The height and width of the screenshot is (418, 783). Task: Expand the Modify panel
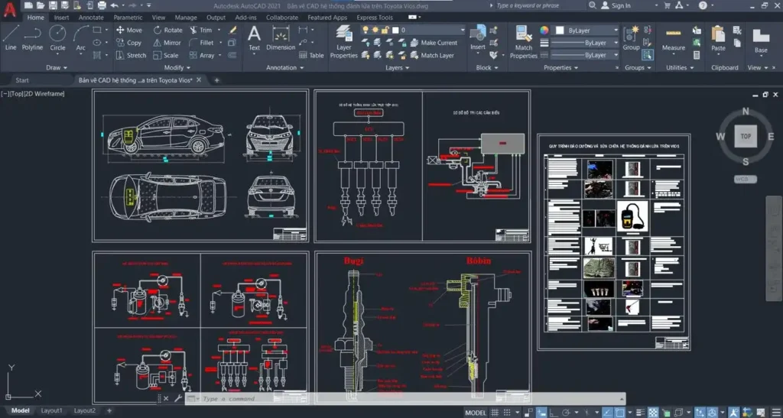tap(177, 67)
